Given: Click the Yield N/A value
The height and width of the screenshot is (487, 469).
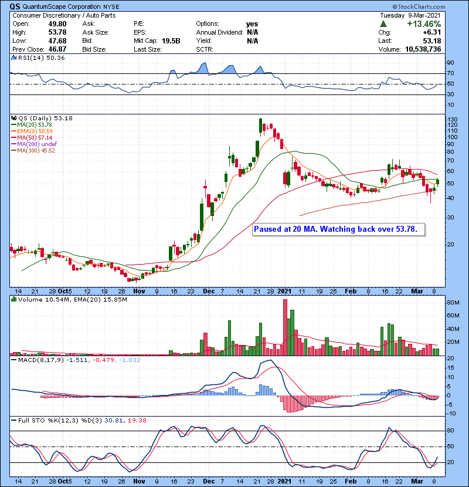Looking at the screenshot, I should (x=253, y=40).
